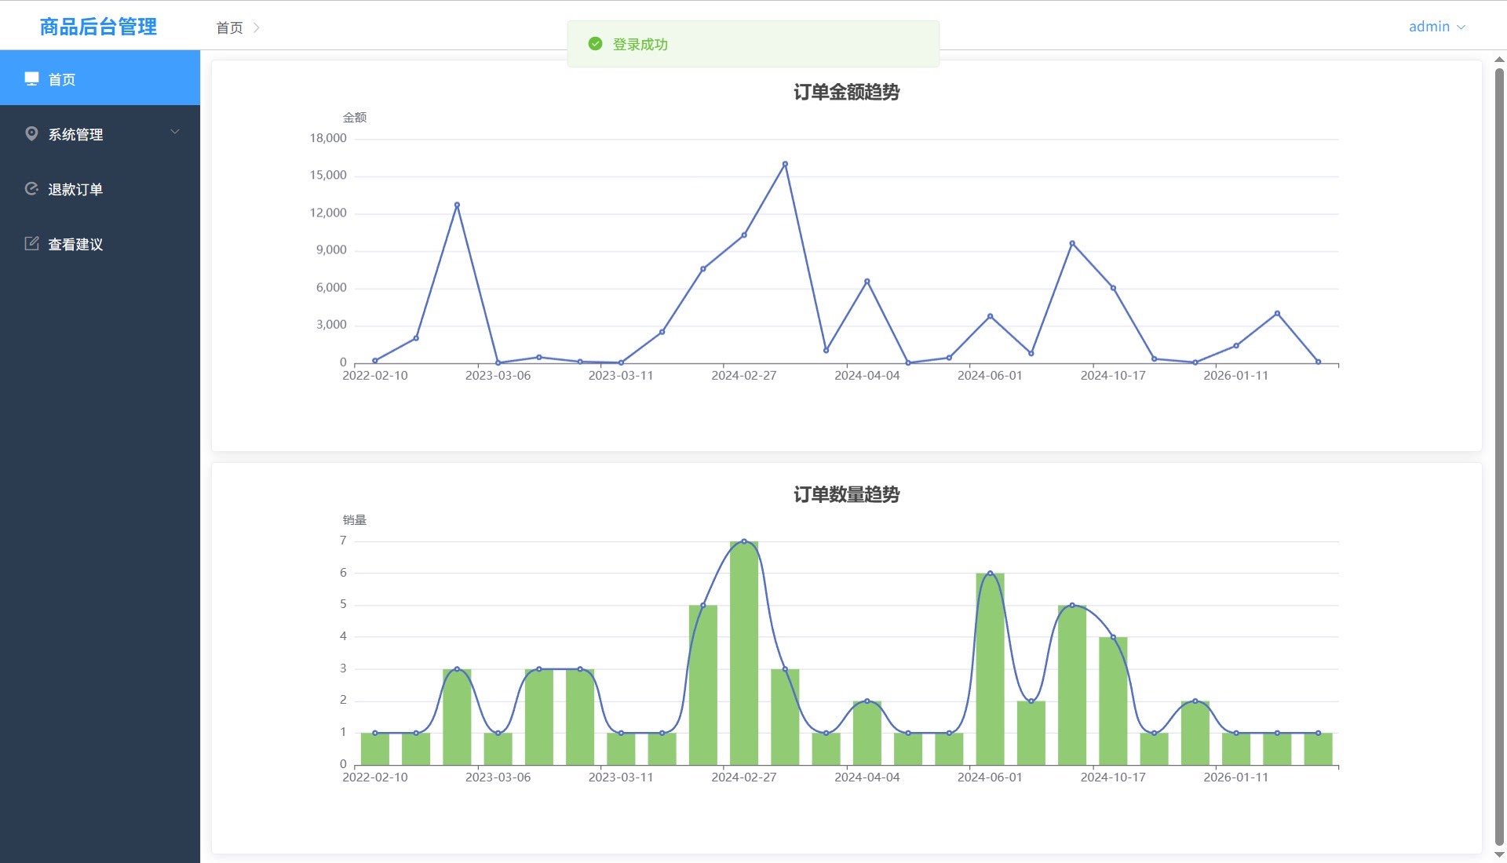Open 查看建议 menu item
1507x863 pixels.
coord(75,244)
